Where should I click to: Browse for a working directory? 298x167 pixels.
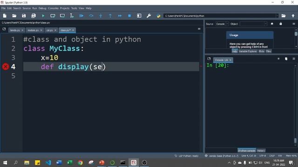[x=284, y=16]
